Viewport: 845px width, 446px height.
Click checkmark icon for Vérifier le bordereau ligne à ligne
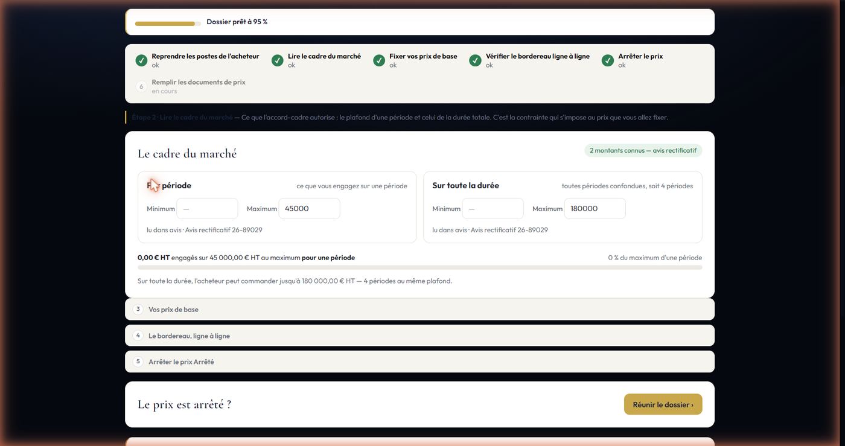(476, 60)
